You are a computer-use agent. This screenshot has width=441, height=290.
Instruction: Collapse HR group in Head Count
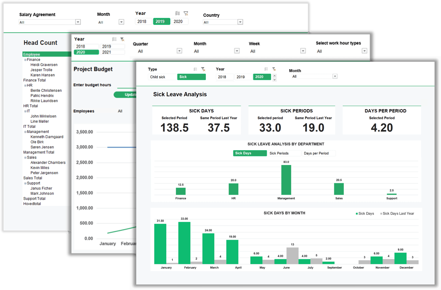(25, 86)
